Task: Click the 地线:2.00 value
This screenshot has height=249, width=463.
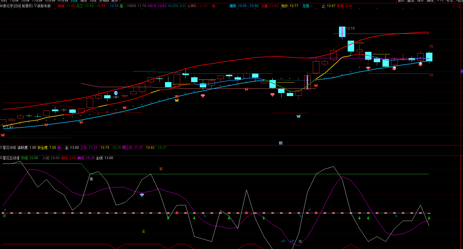Action: pos(68,158)
